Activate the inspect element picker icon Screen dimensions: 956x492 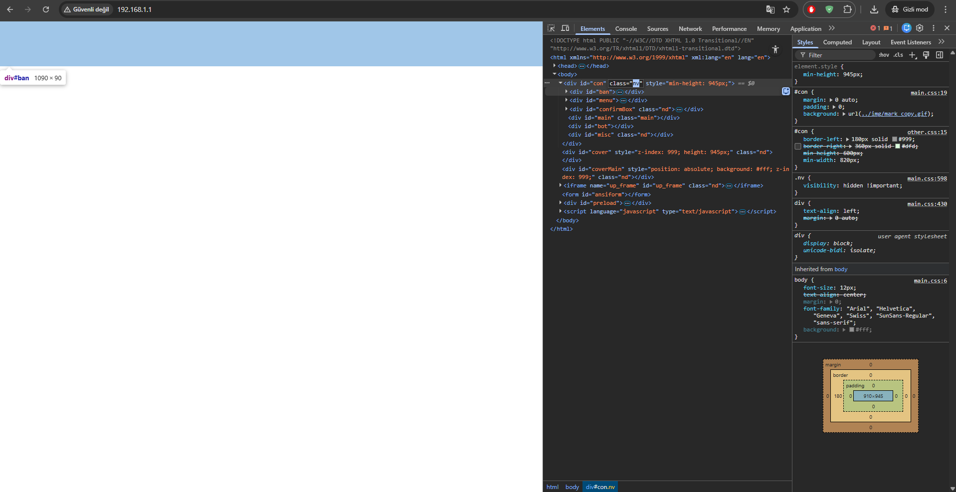click(551, 28)
